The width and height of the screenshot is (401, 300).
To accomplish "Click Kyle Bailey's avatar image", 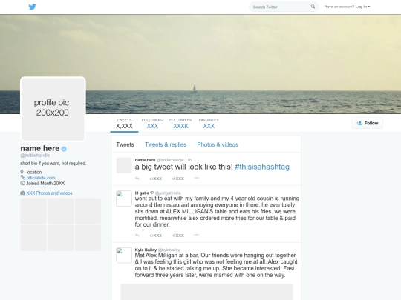I will pos(124,256).
